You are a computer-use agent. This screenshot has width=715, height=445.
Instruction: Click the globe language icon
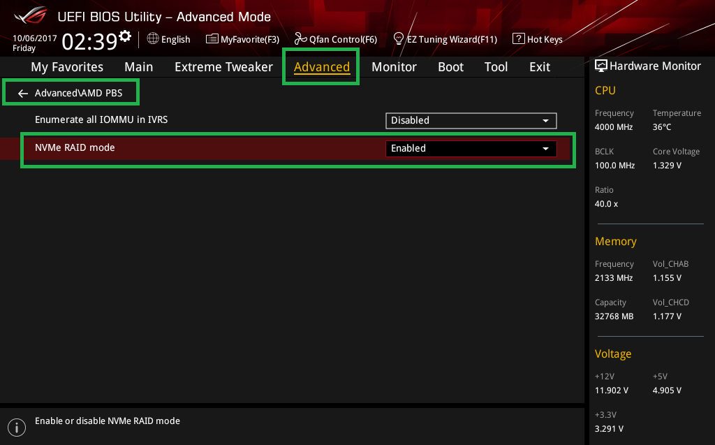153,39
